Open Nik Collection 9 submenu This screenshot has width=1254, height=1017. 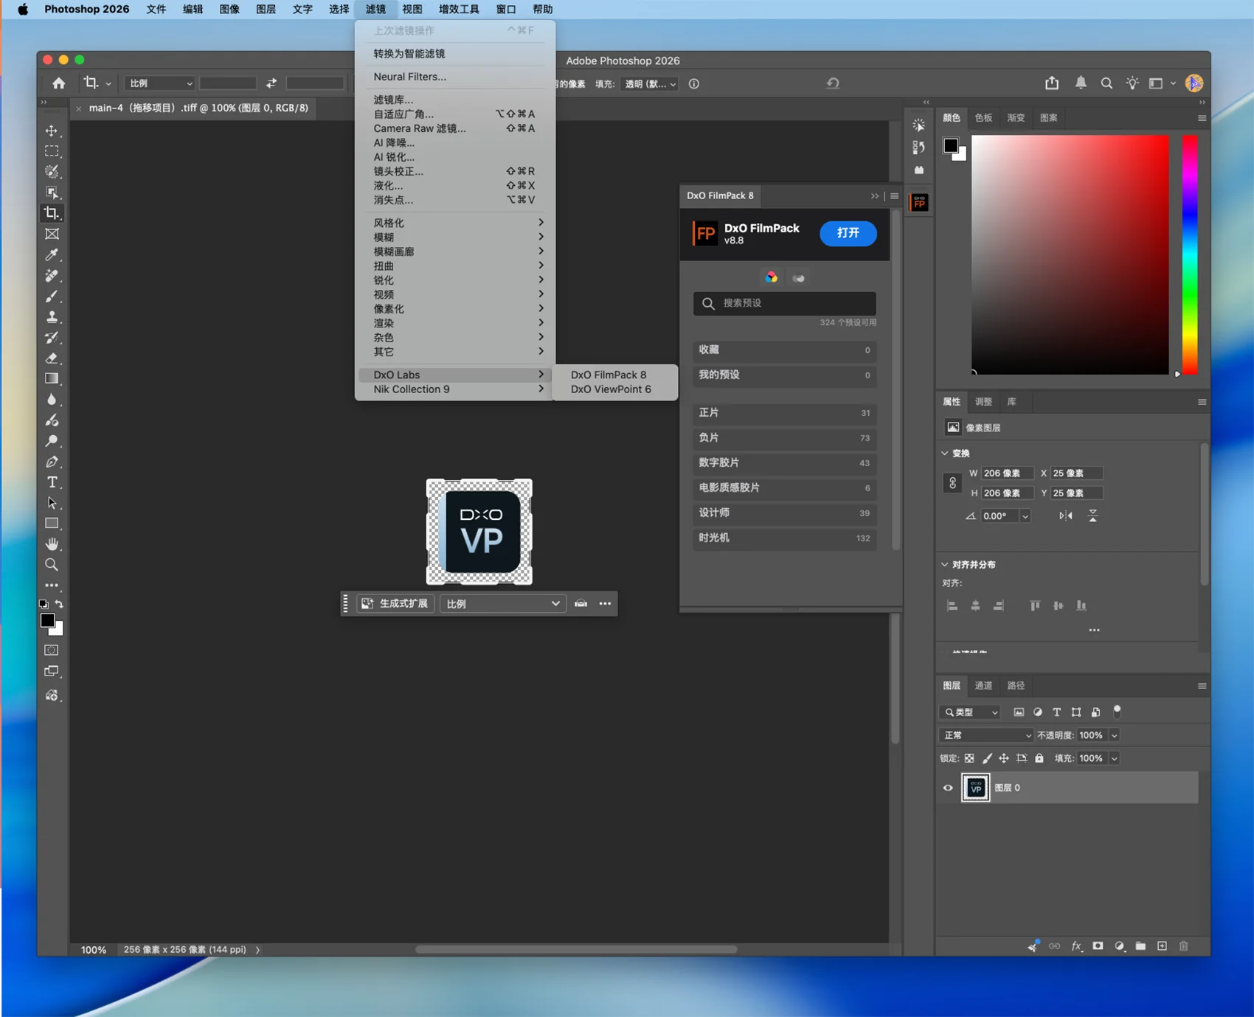click(455, 389)
